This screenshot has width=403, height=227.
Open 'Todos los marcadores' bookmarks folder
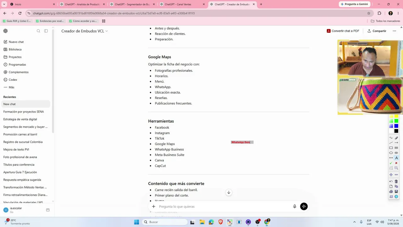[x=385, y=21]
